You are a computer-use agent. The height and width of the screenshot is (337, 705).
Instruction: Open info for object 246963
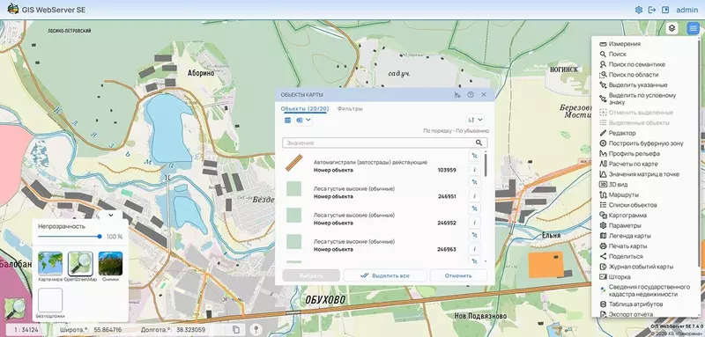pyautogui.click(x=474, y=249)
